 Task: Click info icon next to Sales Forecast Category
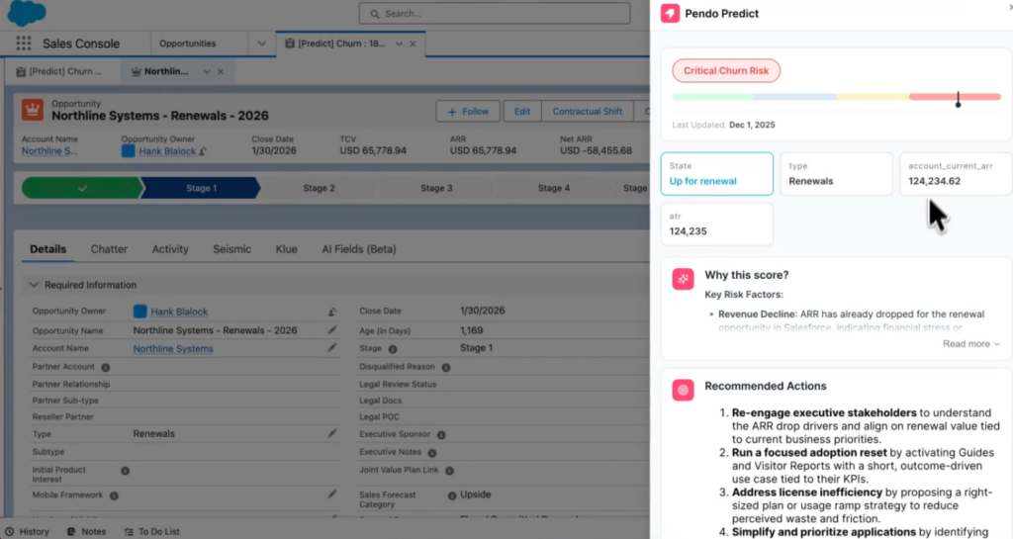(x=452, y=495)
